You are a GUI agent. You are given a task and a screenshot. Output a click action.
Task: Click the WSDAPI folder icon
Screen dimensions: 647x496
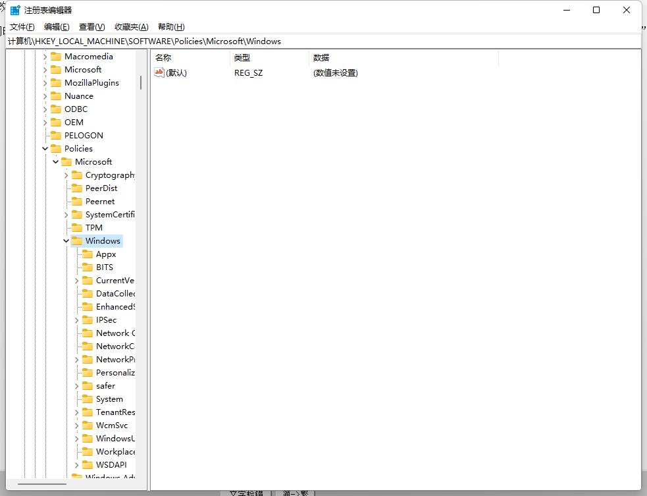click(x=88, y=464)
